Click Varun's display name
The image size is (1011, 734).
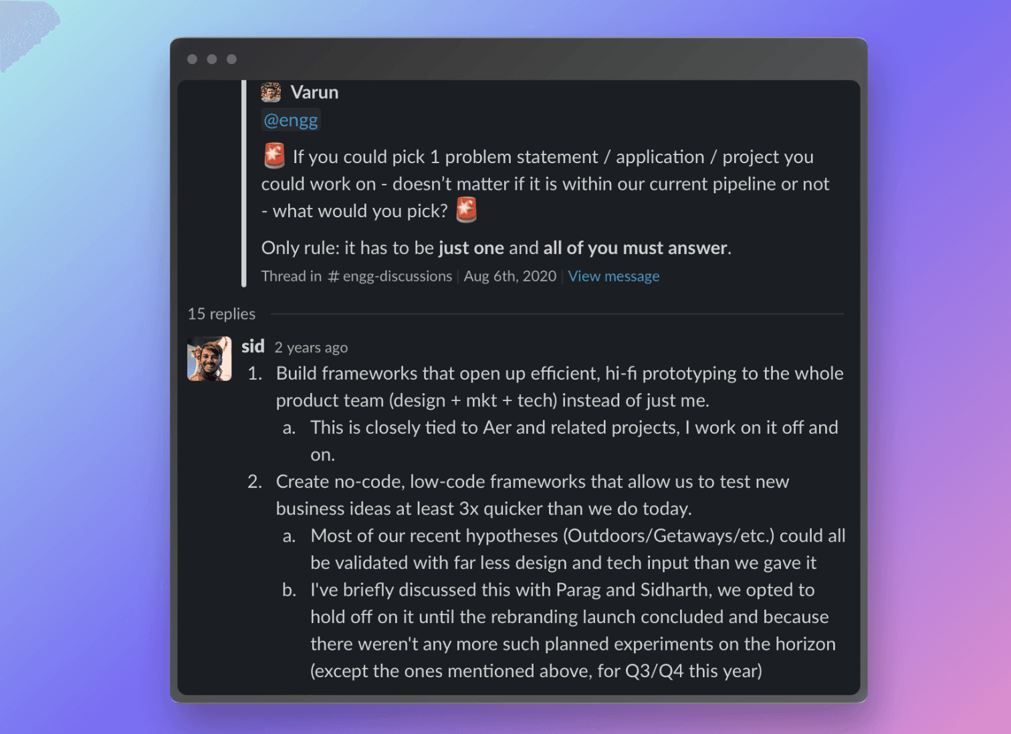pyautogui.click(x=314, y=92)
